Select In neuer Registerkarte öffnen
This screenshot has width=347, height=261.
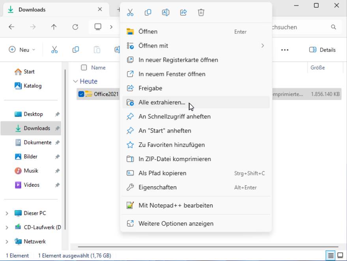pyautogui.click(x=196, y=60)
